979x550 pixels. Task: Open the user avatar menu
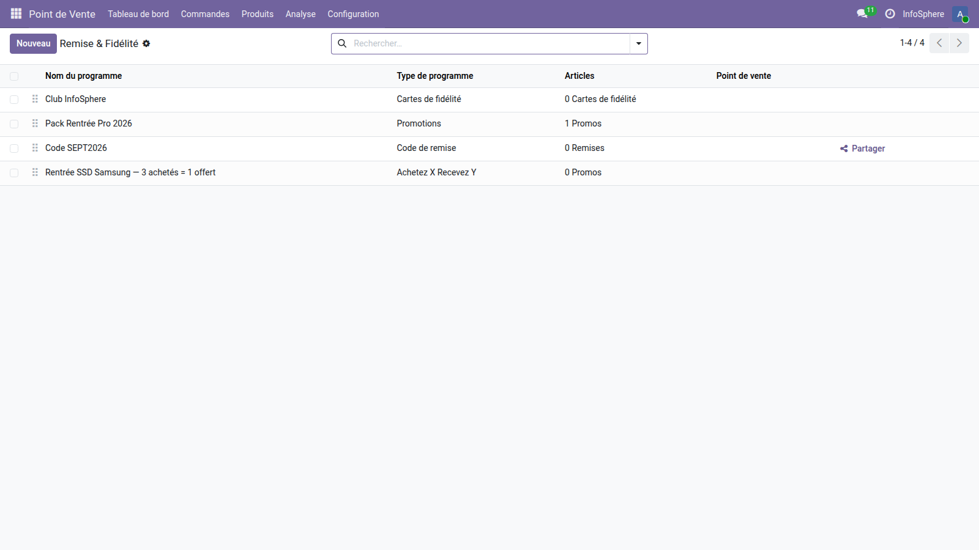point(960,14)
